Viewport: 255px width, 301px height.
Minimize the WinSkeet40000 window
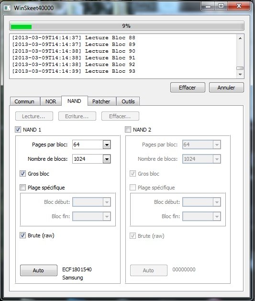coord(208,7)
